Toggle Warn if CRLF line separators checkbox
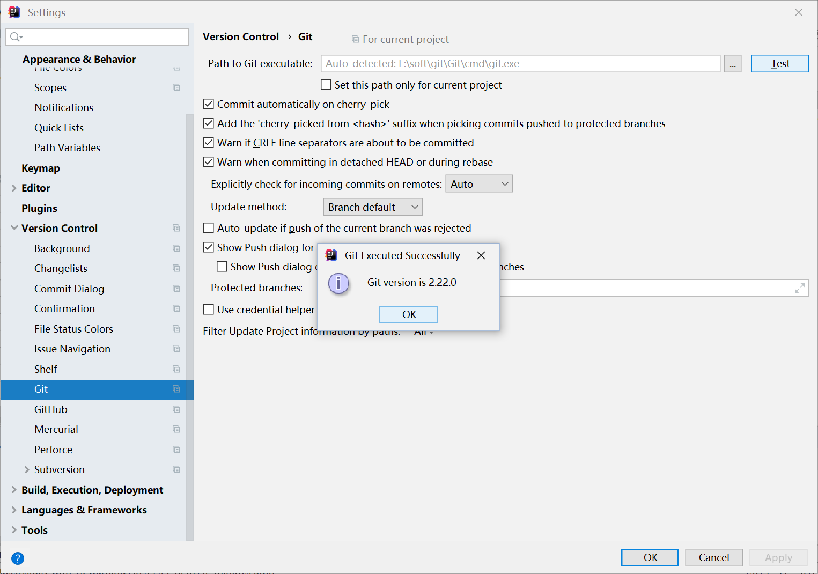 (209, 143)
